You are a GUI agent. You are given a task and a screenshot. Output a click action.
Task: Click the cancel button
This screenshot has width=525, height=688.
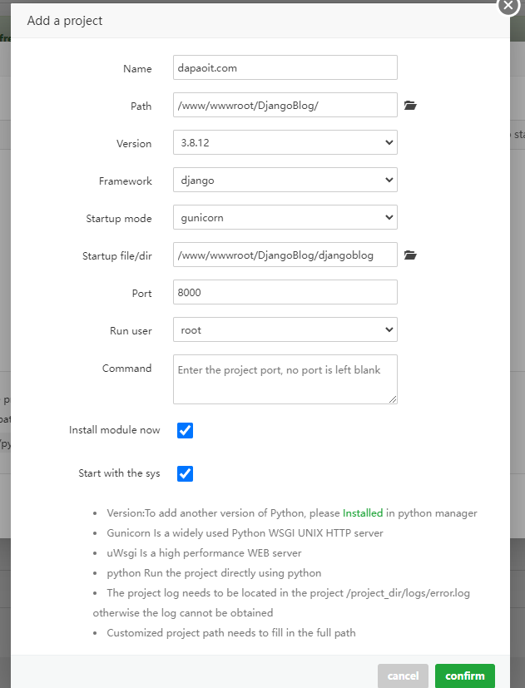(x=403, y=676)
